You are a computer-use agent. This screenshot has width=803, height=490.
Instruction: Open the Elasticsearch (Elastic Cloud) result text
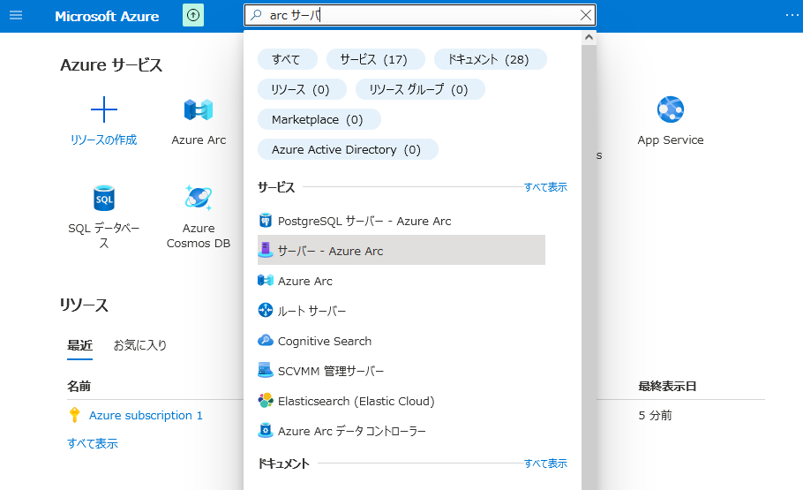(356, 401)
